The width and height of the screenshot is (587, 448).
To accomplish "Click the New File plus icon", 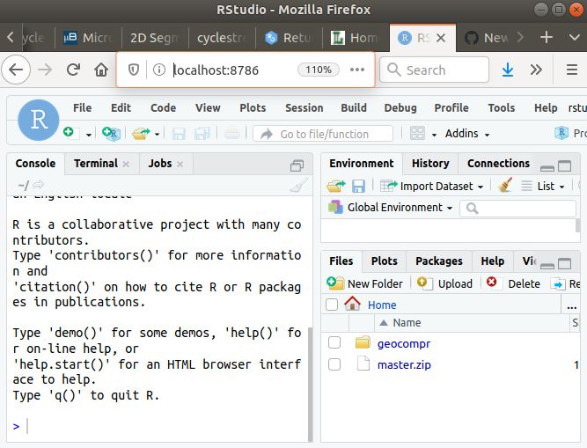I will pyautogui.click(x=70, y=133).
